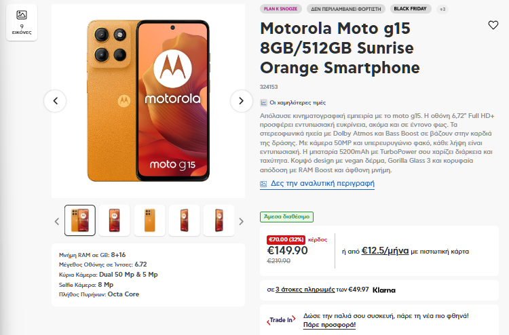Image resolution: width=509 pixels, height=335 pixels.
Task: Select the Black Friday tag
Action: click(410, 9)
